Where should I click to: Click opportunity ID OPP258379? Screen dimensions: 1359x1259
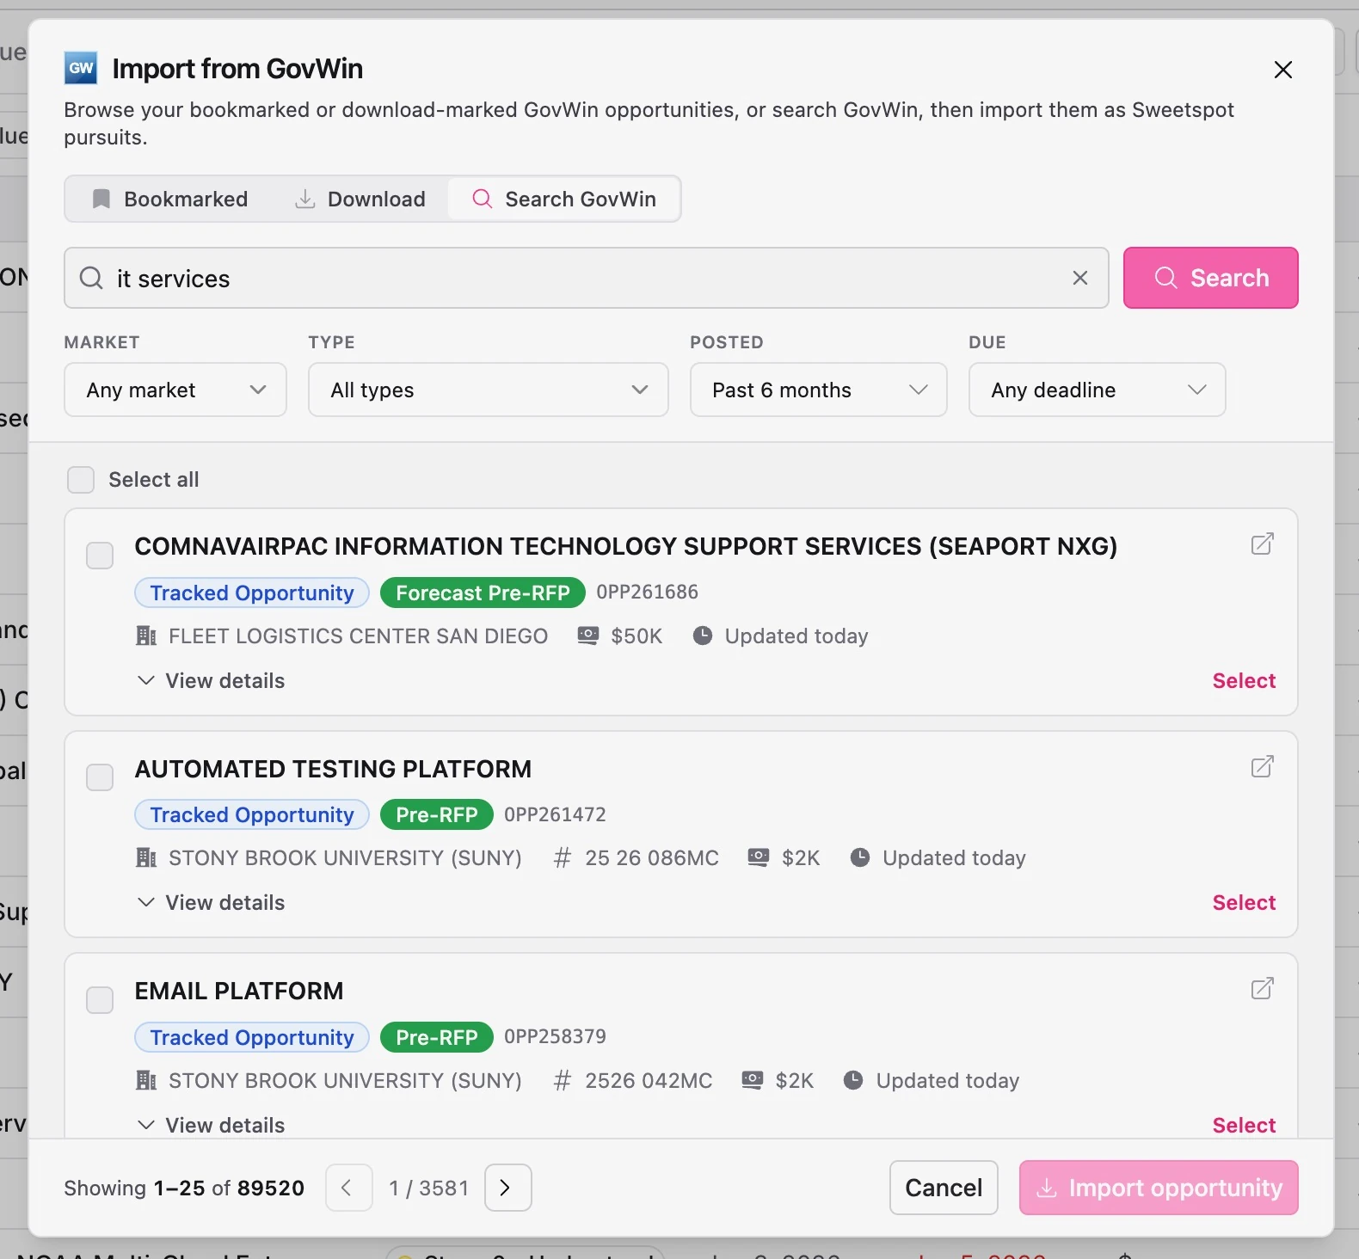(x=555, y=1036)
